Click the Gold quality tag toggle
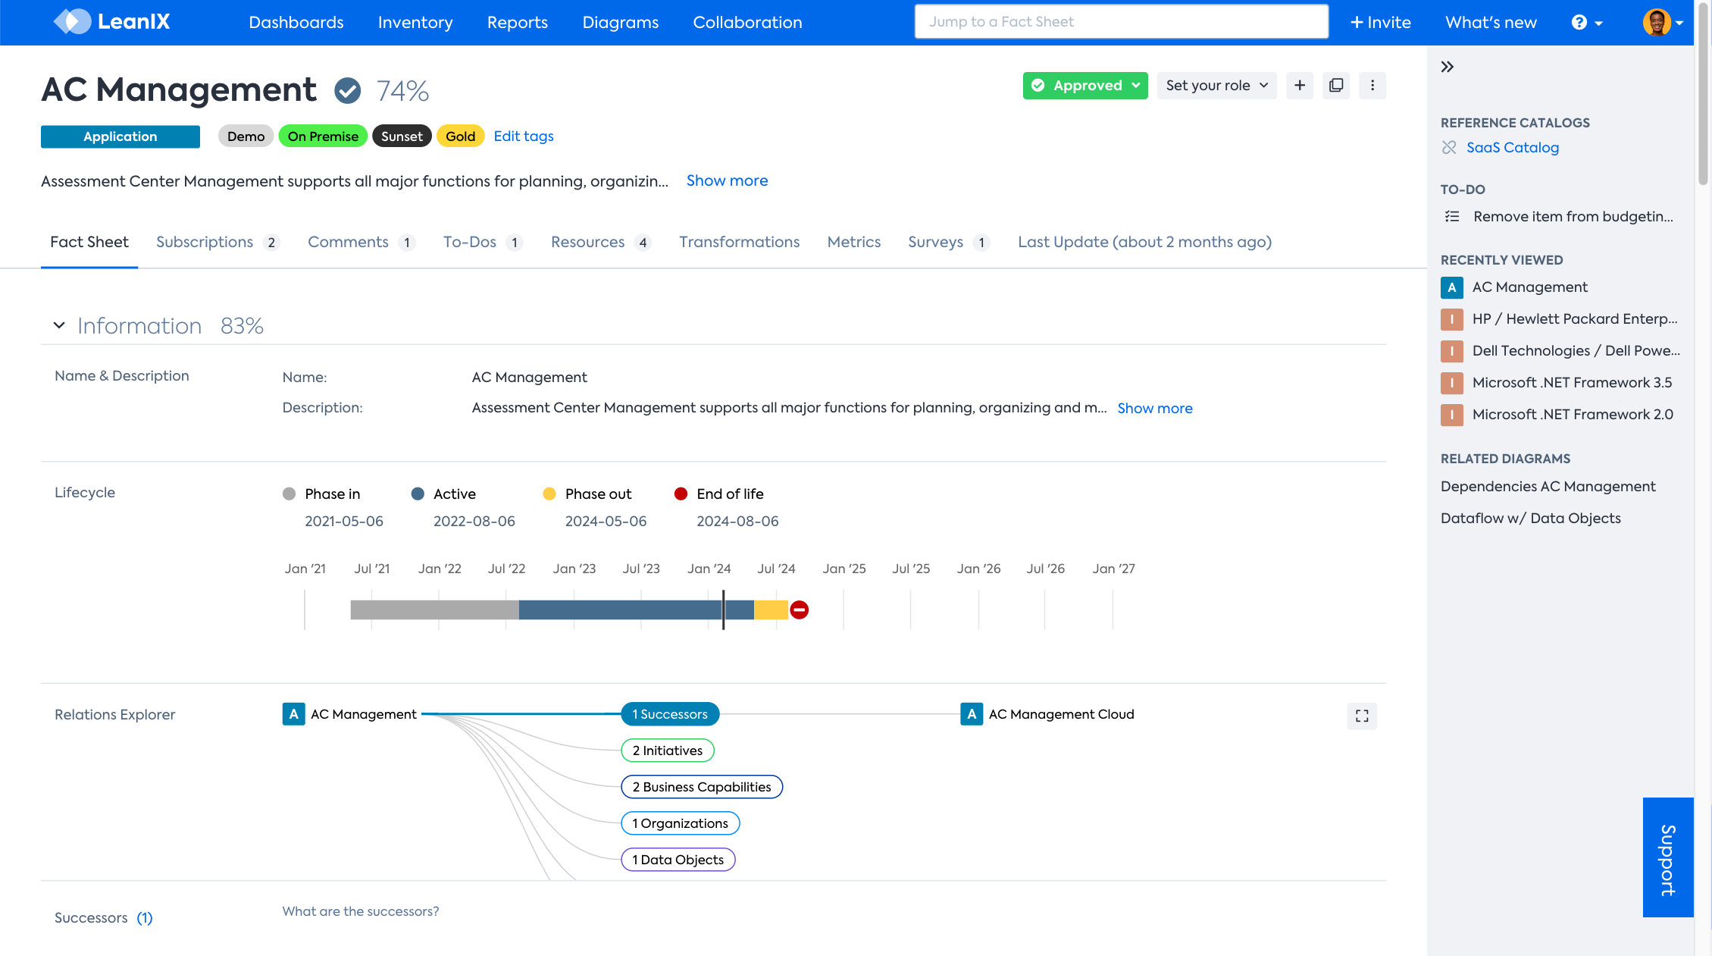This screenshot has height=956, width=1712. click(460, 136)
